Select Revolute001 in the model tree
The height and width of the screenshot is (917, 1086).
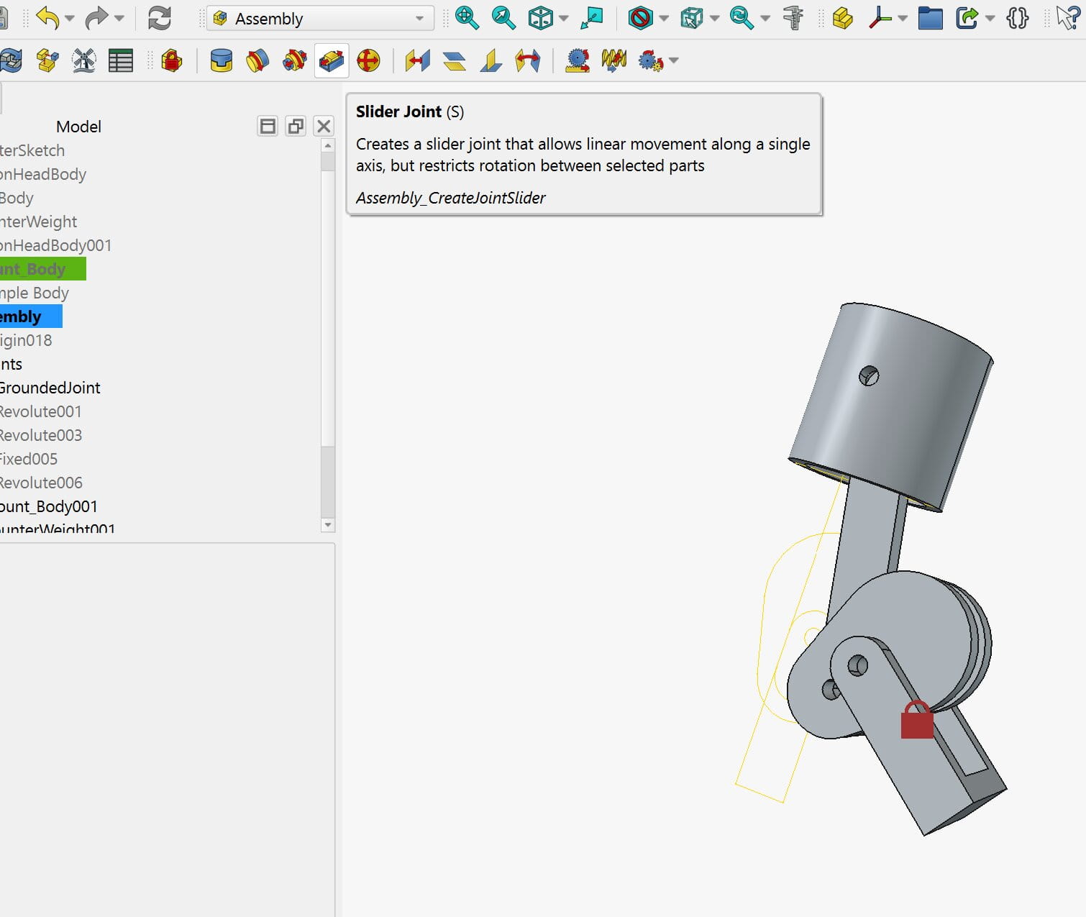pos(40,411)
